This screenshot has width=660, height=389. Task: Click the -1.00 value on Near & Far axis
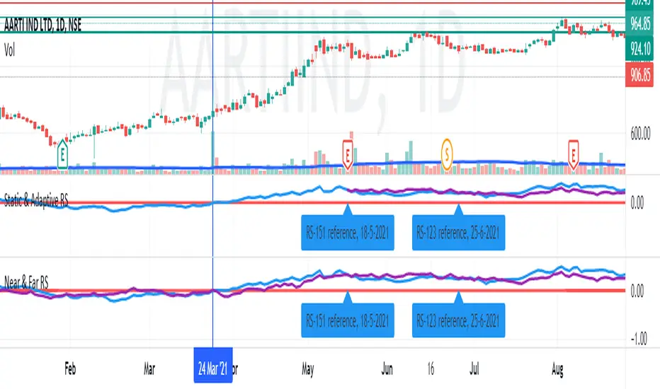[x=639, y=339]
